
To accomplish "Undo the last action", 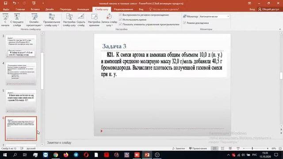I will pos(14,3).
